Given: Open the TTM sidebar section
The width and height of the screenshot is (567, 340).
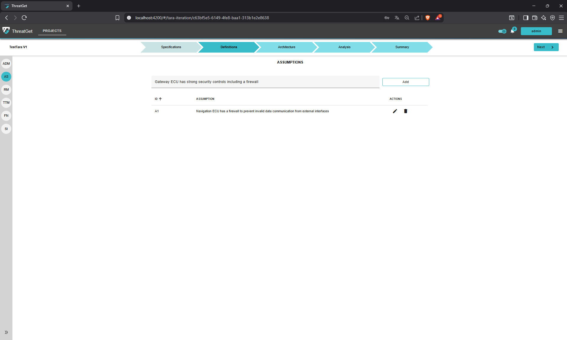Looking at the screenshot, I should click(x=6, y=103).
